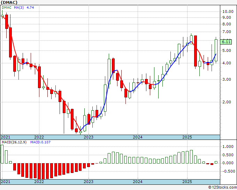Click 2025 on the MACD panel time axis
The width and height of the screenshot is (237, 190).
[x=187, y=182]
